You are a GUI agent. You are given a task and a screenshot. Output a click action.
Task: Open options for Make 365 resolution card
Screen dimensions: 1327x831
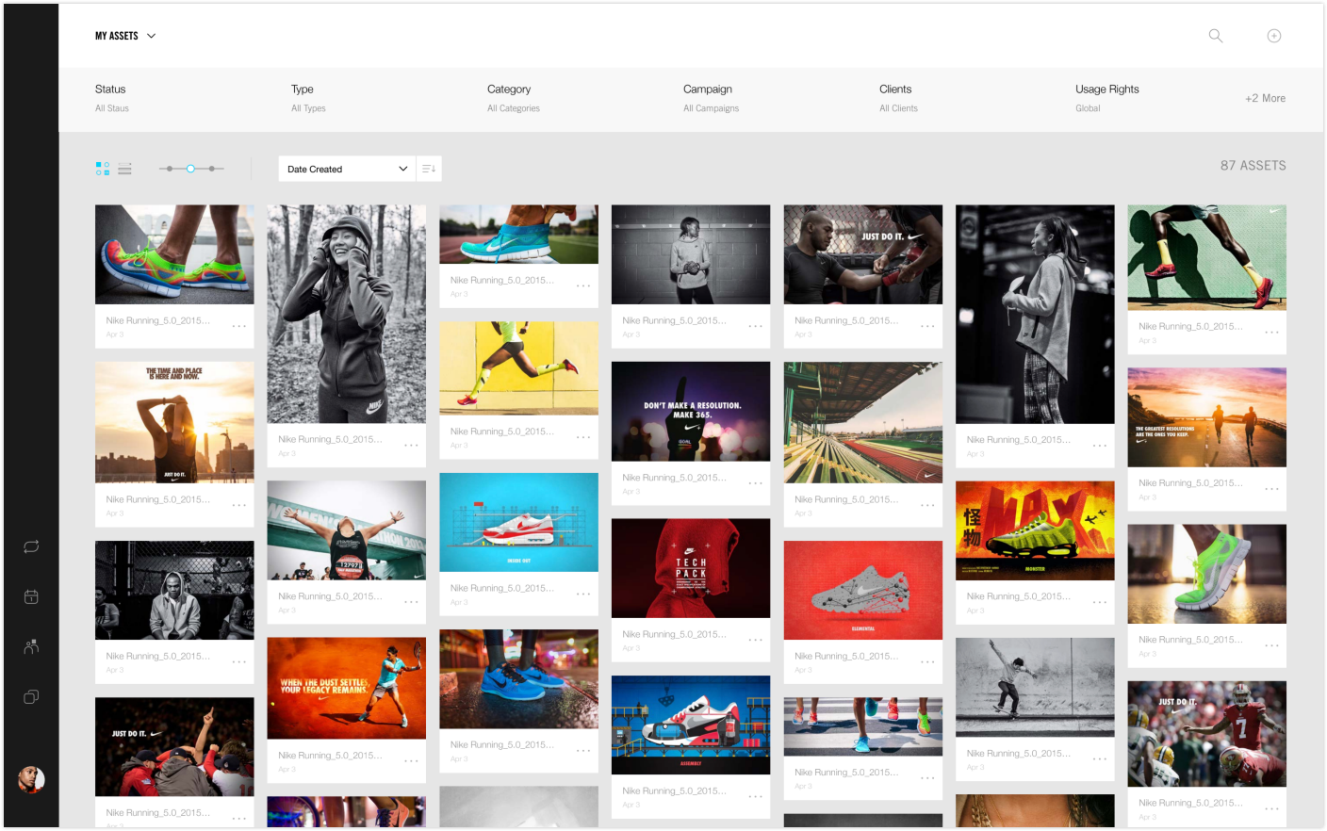tap(756, 482)
